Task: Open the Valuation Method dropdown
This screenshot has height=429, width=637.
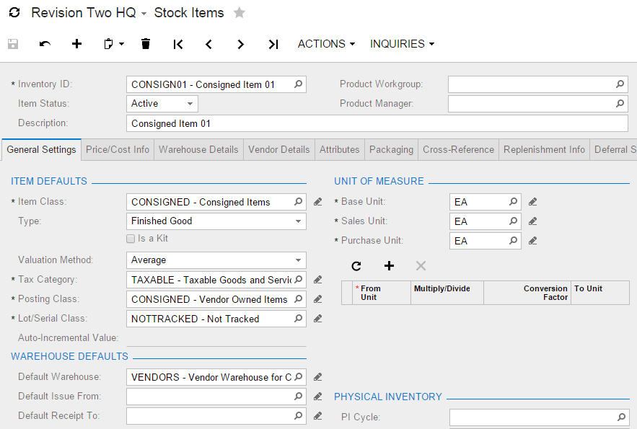Action: click(298, 260)
